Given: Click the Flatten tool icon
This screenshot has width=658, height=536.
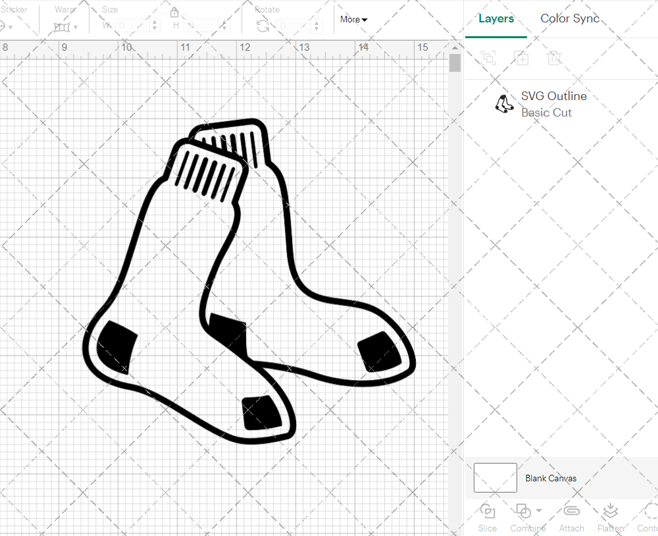Looking at the screenshot, I should tap(611, 512).
